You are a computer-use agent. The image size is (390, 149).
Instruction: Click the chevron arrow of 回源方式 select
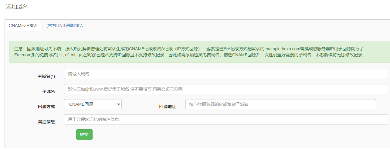coord(118,104)
